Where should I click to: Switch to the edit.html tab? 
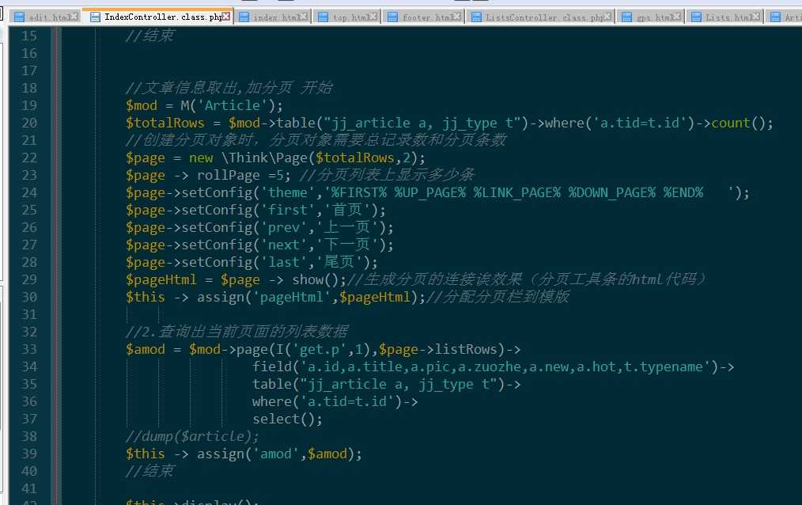pos(45,17)
